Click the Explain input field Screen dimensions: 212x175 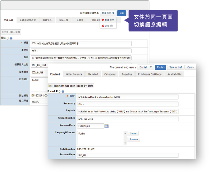pos(128,111)
